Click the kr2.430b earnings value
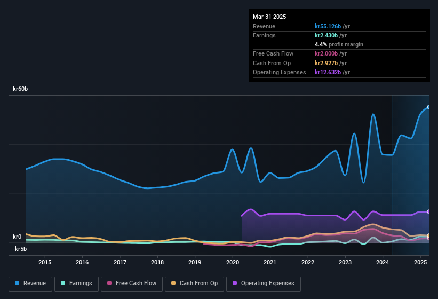The image size is (438, 299). click(326, 35)
